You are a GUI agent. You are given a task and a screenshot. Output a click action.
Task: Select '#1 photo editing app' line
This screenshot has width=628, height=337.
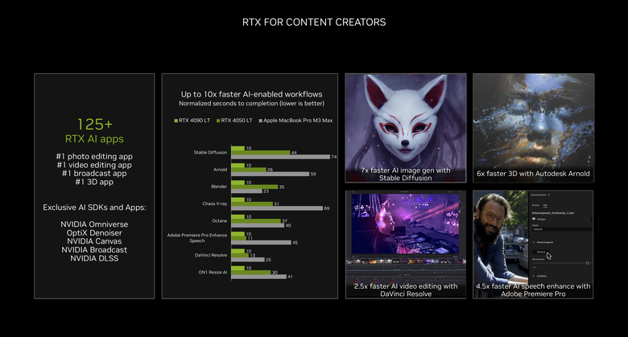pyautogui.click(x=94, y=157)
